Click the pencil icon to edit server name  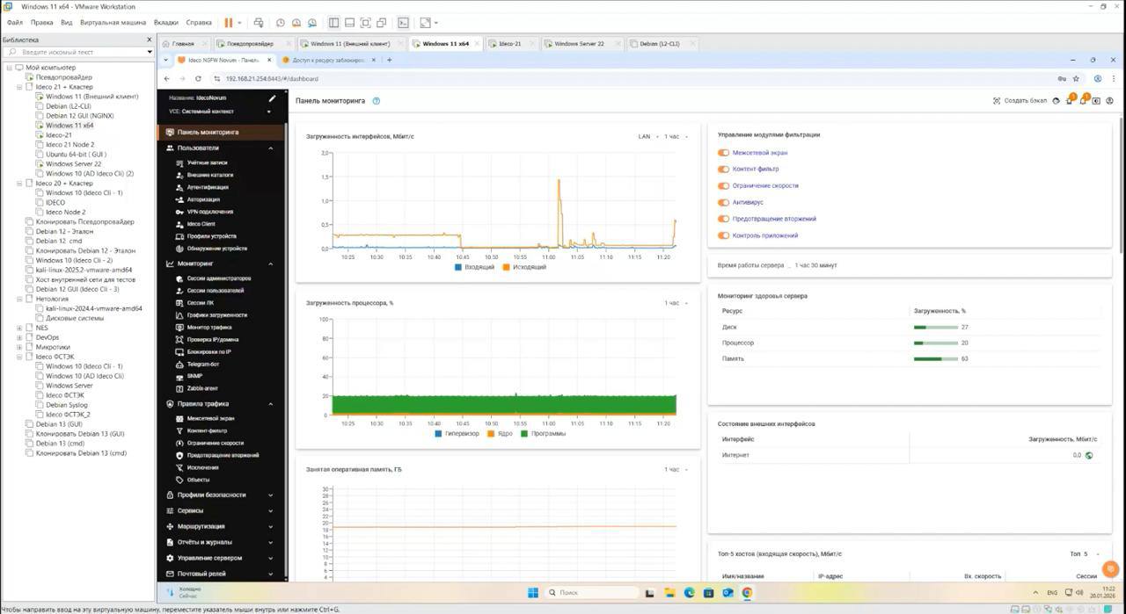[x=272, y=98]
